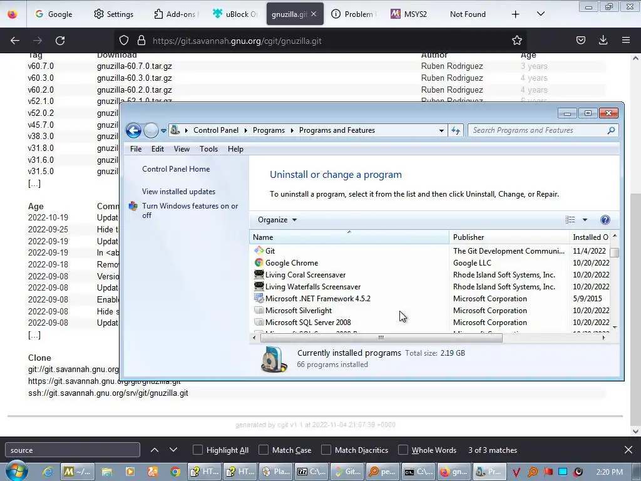Open gnuzilla-60.7.0.tar.gz download link
641x481 pixels.
[134, 66]
